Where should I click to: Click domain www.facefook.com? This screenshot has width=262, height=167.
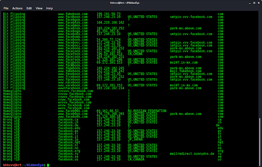tap(73, 54)
